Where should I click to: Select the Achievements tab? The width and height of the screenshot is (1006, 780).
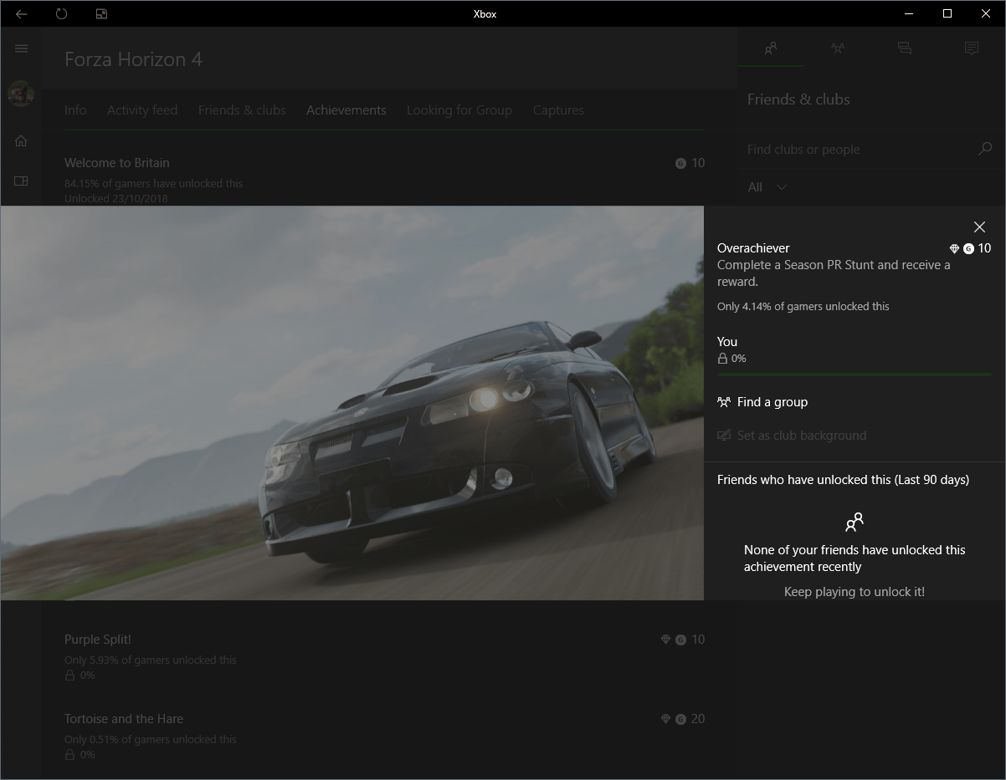346,110
